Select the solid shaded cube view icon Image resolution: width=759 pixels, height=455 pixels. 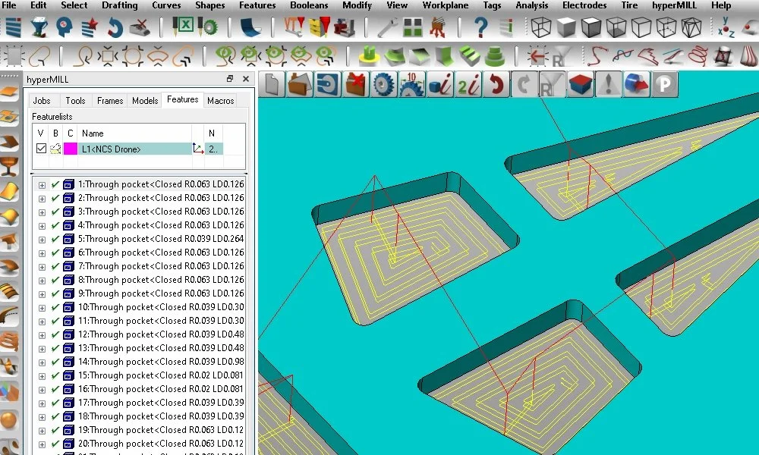[566, 27]
